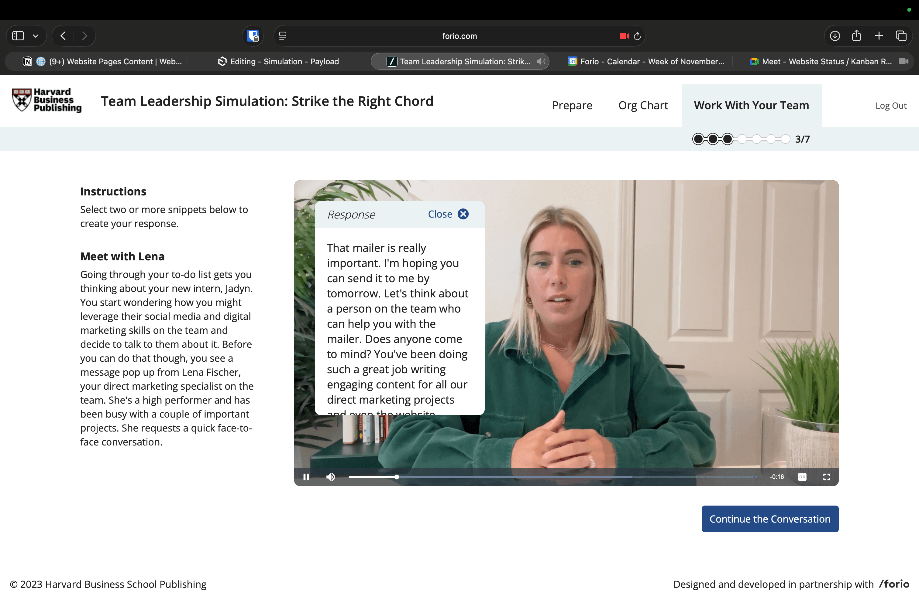
Task: Mute audio on the Team Leadership tab
Action: click(541, 61)
